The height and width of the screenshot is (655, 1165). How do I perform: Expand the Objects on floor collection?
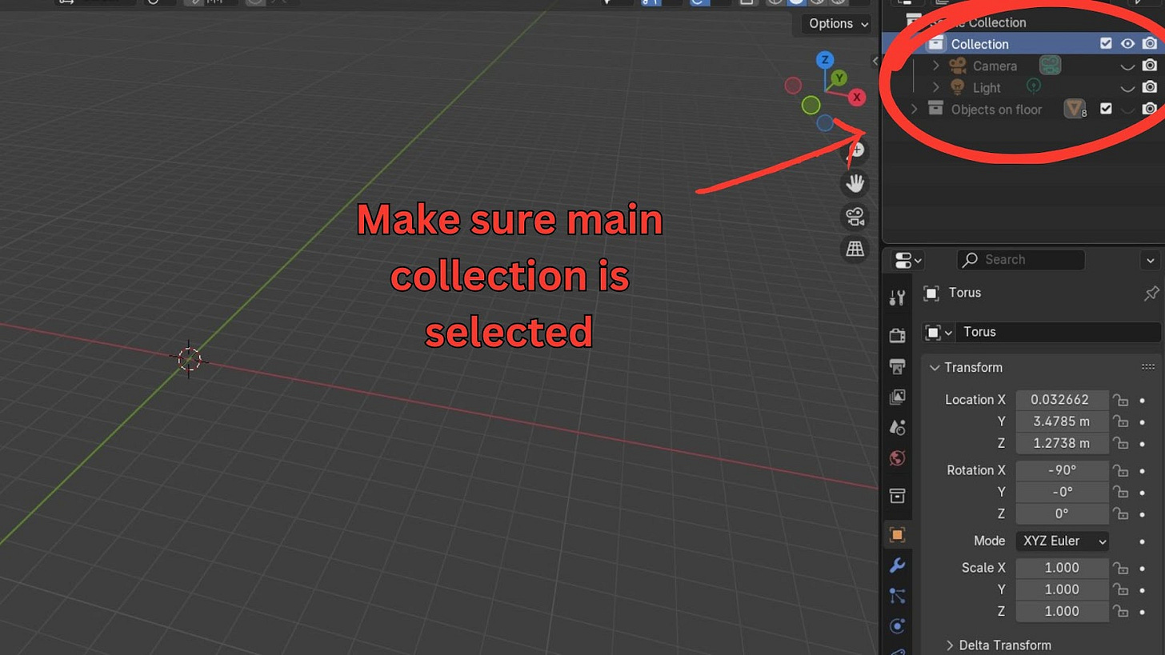(x=914, y=109)
